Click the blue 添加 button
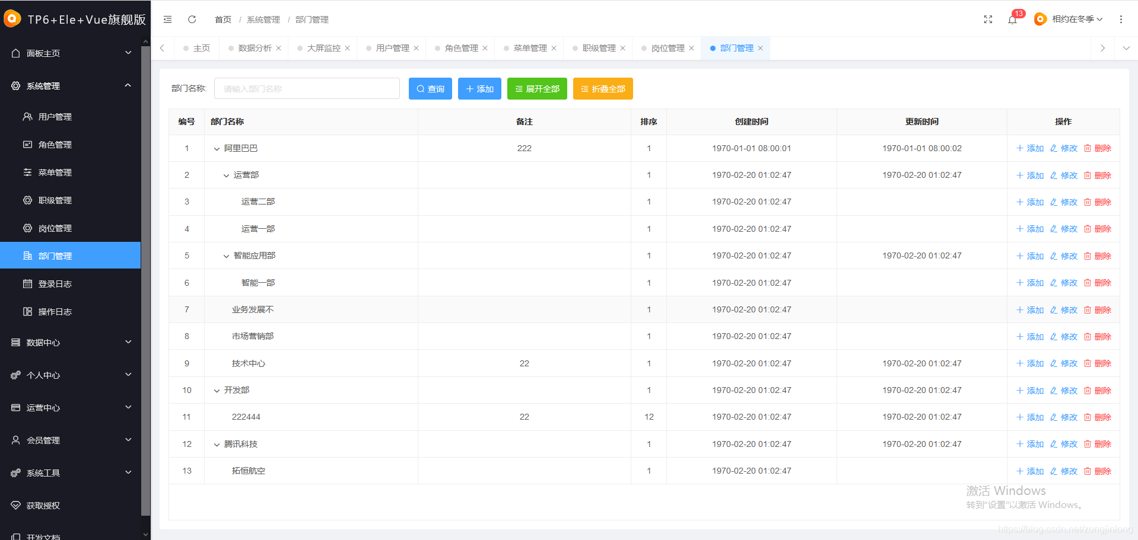 click(479, 89)
